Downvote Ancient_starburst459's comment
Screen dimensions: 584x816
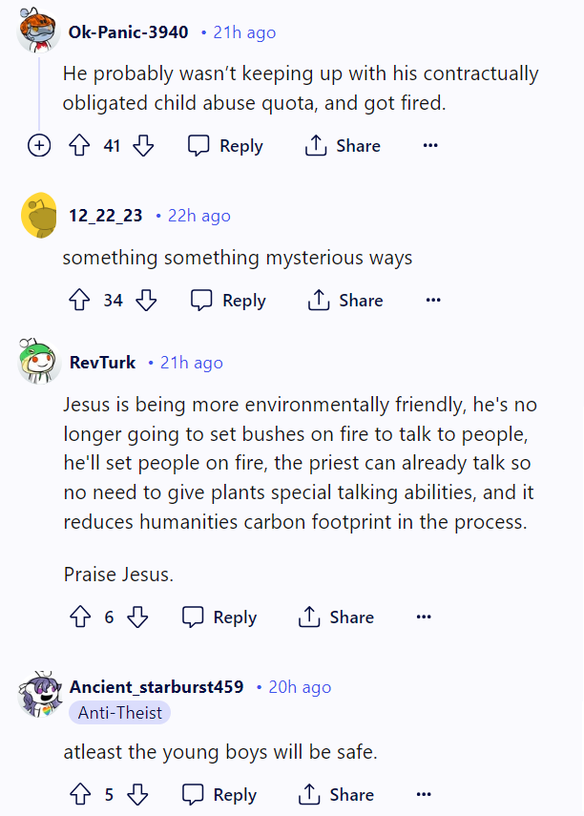click(137, 795)
